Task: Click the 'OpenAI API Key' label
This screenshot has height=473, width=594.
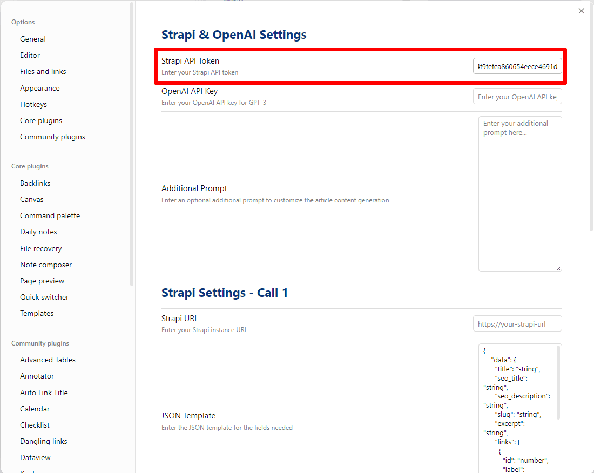Action: tap(190, 91)
